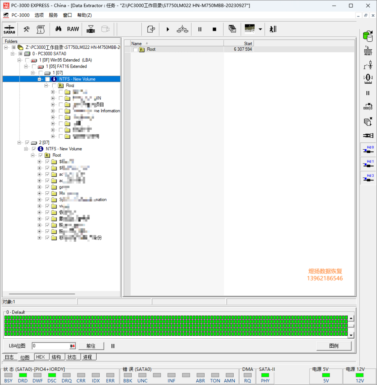
Task: Uncheck the second Root folder checkbox
Action: (x=41, y=155)
